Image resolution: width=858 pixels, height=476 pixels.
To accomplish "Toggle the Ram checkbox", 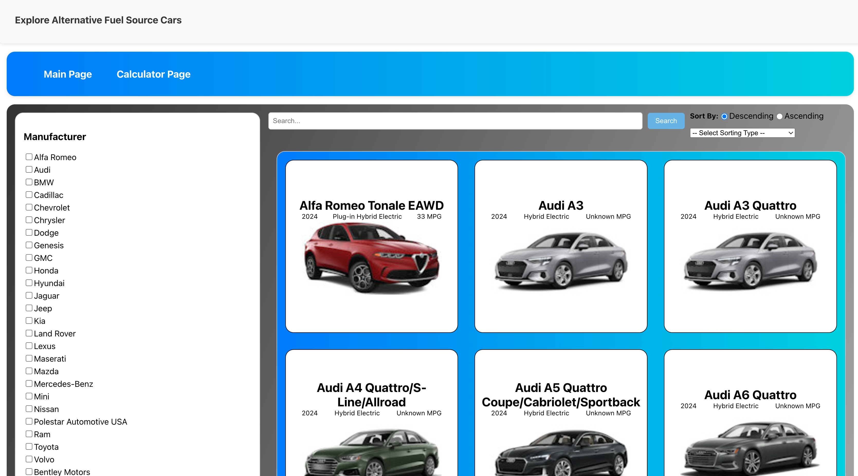I will pyautogui.click(x=29, y=434).
